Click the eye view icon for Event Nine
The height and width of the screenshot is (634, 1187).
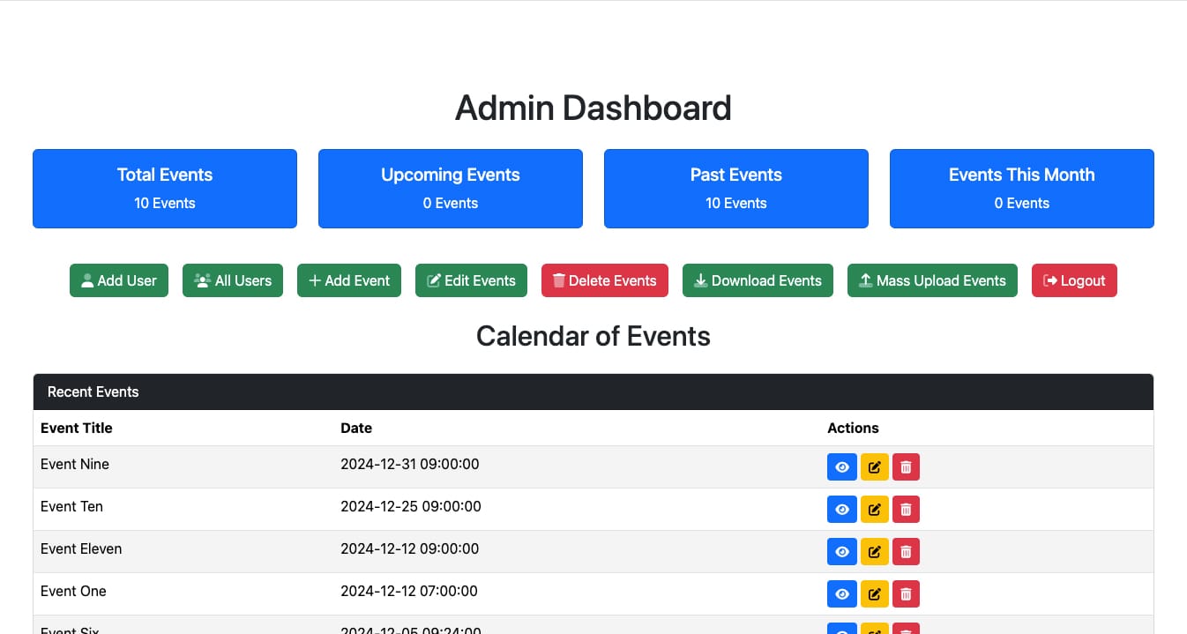point(841,467)
